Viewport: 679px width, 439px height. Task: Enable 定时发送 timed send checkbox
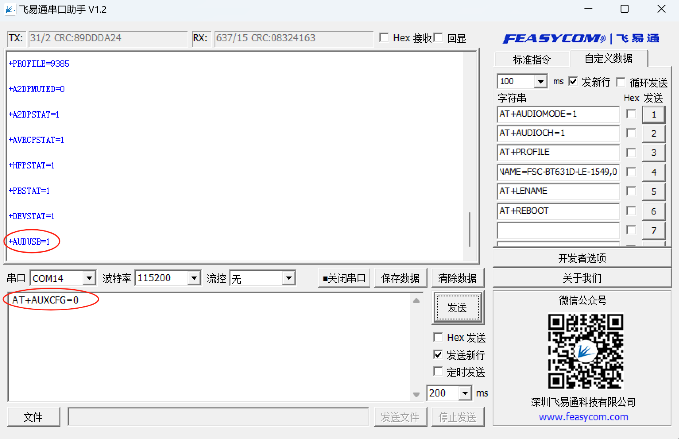[438, 371]
